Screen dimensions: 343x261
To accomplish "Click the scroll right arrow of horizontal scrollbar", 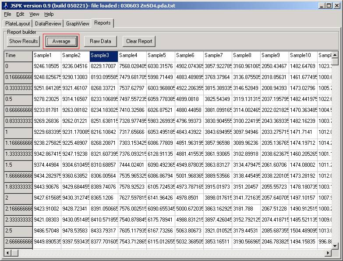I will pos(328,253).
